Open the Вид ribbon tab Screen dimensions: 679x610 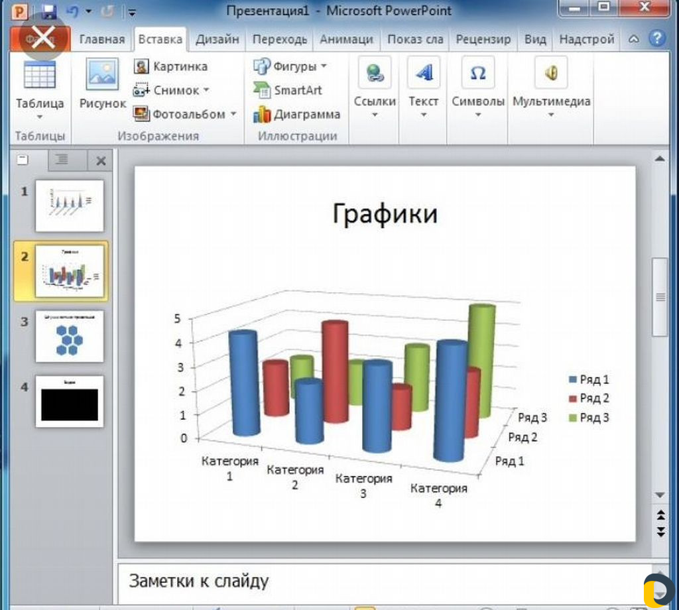pos(535,39)
